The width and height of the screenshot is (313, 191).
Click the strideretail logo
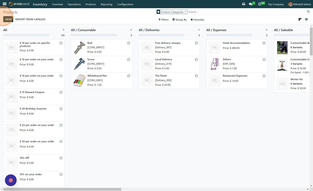(19, 4)
